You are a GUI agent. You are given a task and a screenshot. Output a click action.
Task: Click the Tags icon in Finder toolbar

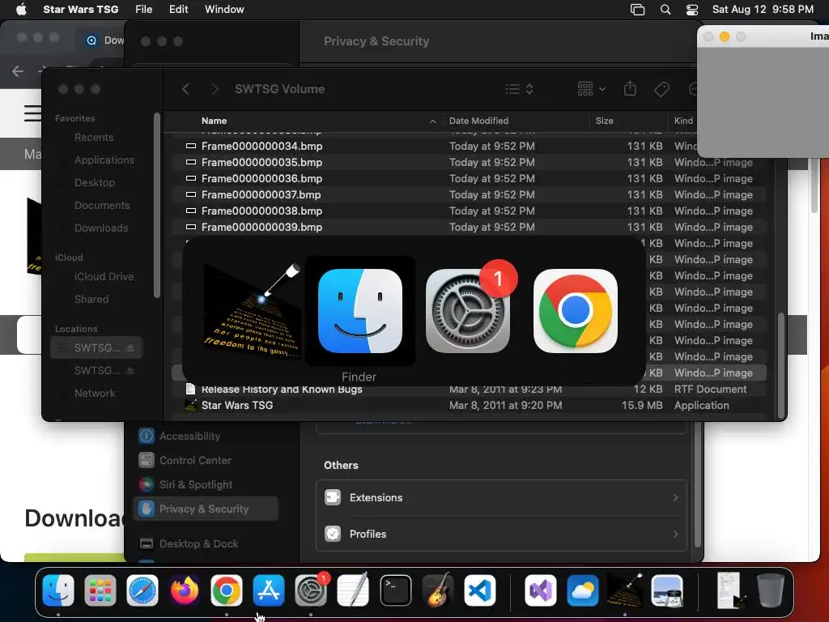661,89
